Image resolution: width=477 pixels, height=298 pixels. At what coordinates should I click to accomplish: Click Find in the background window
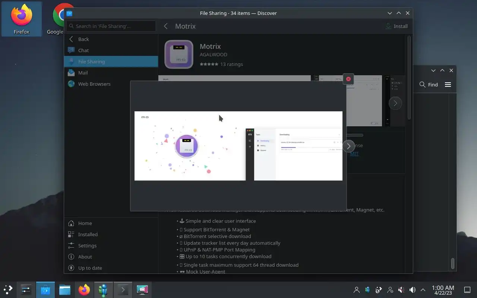coord(429,85)
